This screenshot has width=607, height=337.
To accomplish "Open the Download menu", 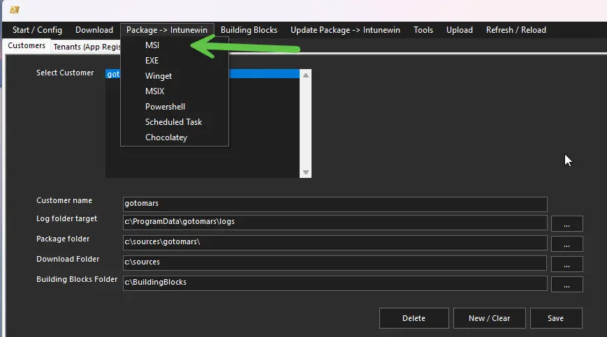I will [x=94, y=30].
